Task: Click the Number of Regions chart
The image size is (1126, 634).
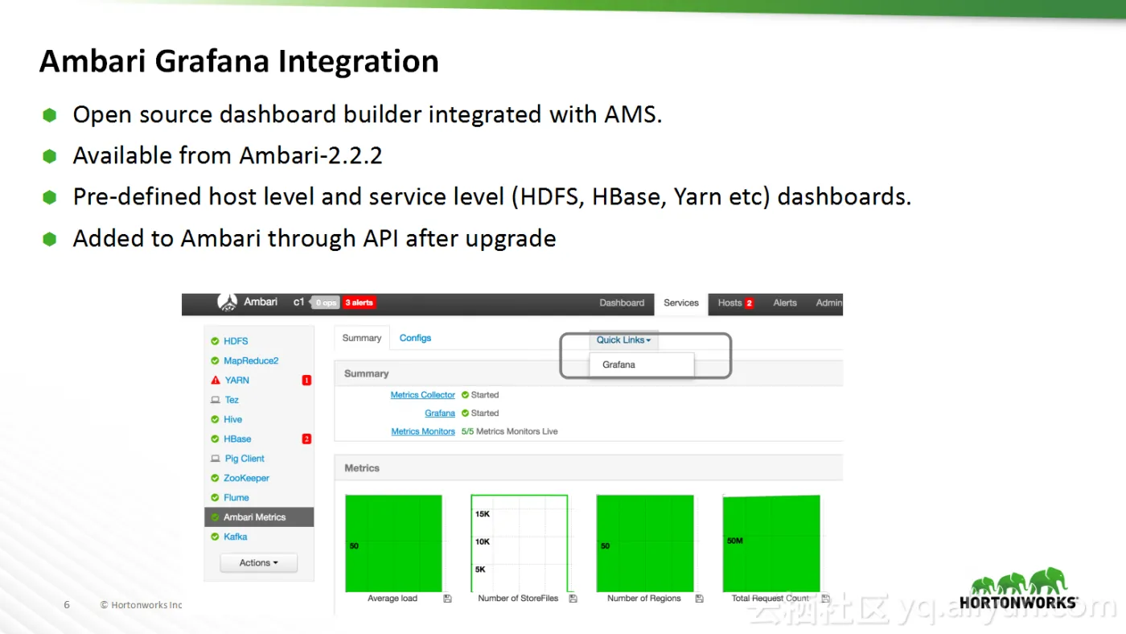Action: pos(645,544)
